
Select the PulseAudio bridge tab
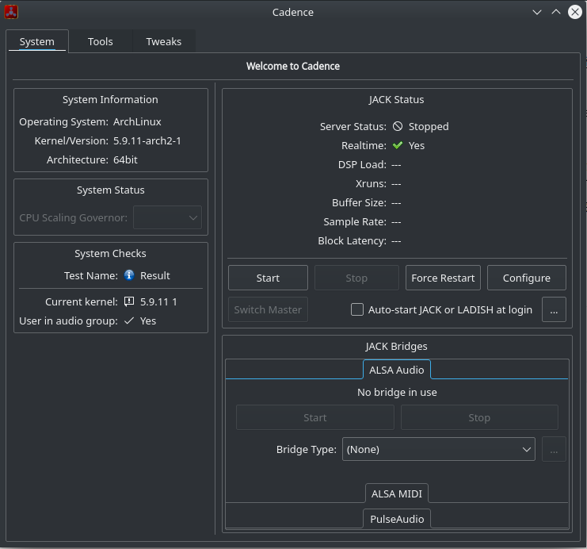[397, 519]
